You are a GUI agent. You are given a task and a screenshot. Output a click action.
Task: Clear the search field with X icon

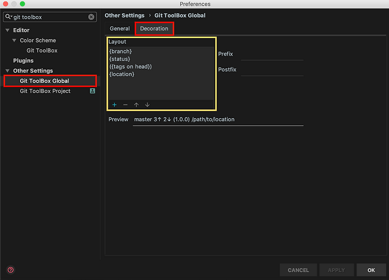pyautogui.click(x=91, y=17)
